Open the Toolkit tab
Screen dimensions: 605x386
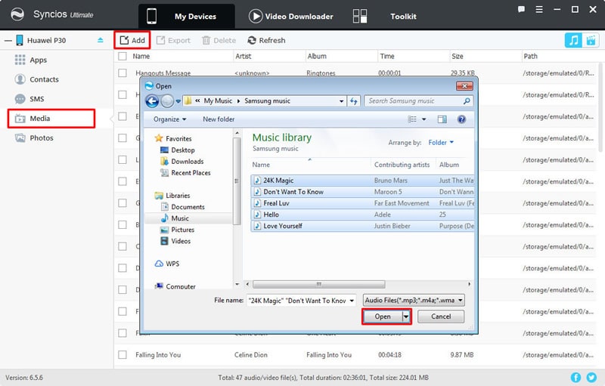(x=385, y=16)
